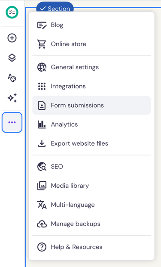Click the Integrations dots grid icon

[x=42, y=86]
